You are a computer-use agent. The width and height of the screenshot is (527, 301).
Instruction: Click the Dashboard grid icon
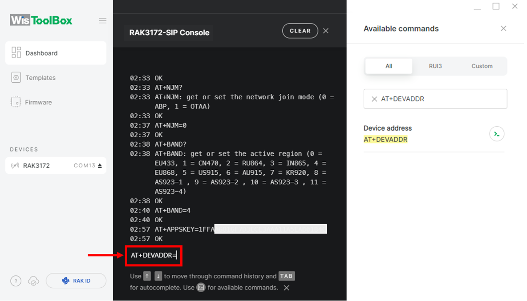click(x=16, y=52)
